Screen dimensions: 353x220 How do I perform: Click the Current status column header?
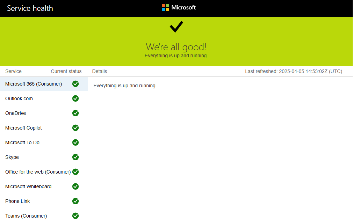tap(66, 71)
